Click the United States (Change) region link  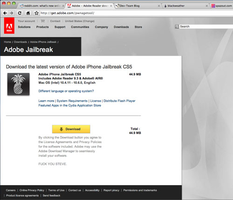[x=80, y=21]
